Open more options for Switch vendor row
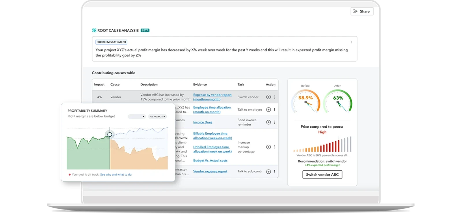Image resolution: width=462 pixels, height=214 pixels. 274,97
